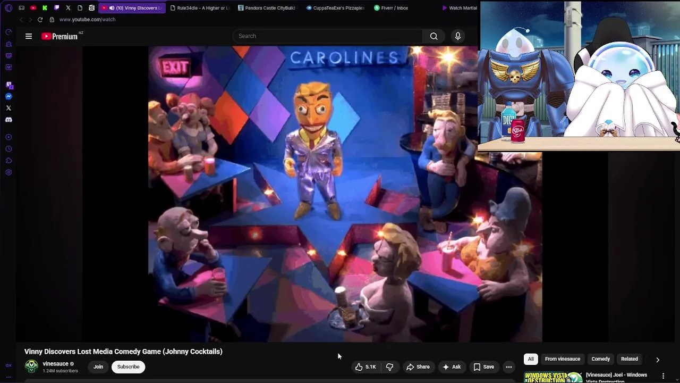Open the M sidebar panel
This screenshot has height=383, width=680.
(8, 67)
